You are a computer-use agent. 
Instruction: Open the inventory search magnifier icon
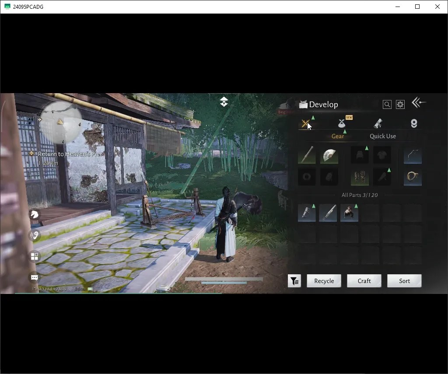click(387, 104)
